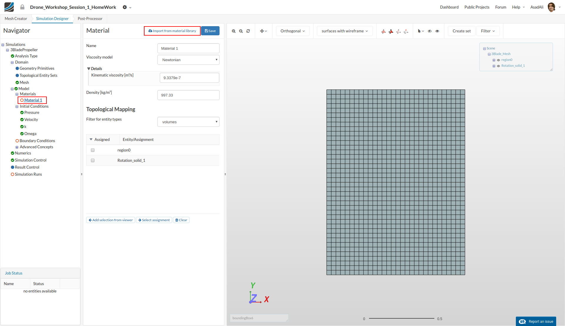Switch to the Mesh Creator tab
Viewport: 565px width, 326px height.
[x=16, y=19]
